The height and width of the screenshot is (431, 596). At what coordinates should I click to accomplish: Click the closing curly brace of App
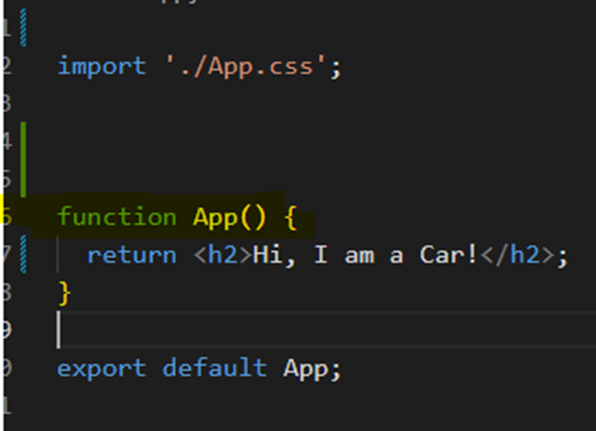[x=65, y=293]
